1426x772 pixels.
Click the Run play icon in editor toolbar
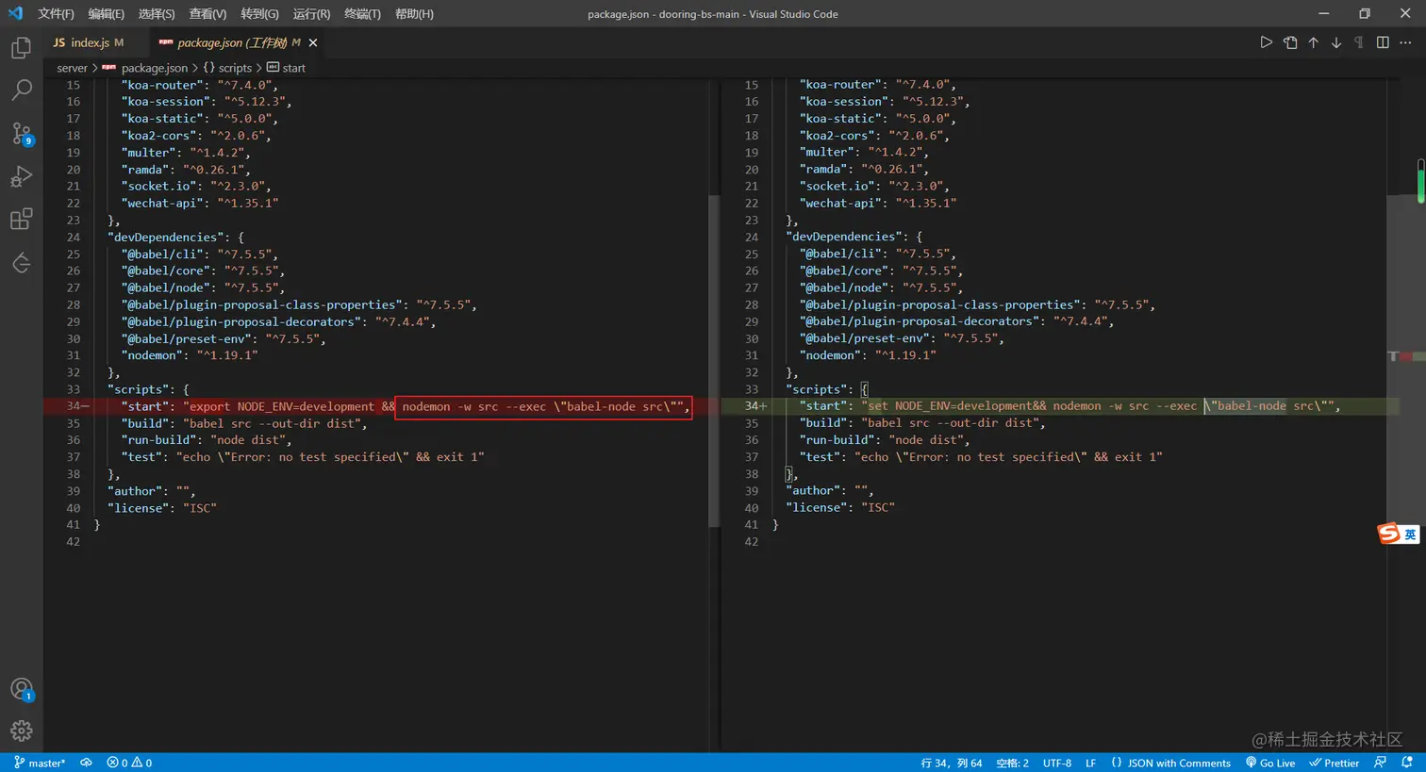coord(1266,42)
